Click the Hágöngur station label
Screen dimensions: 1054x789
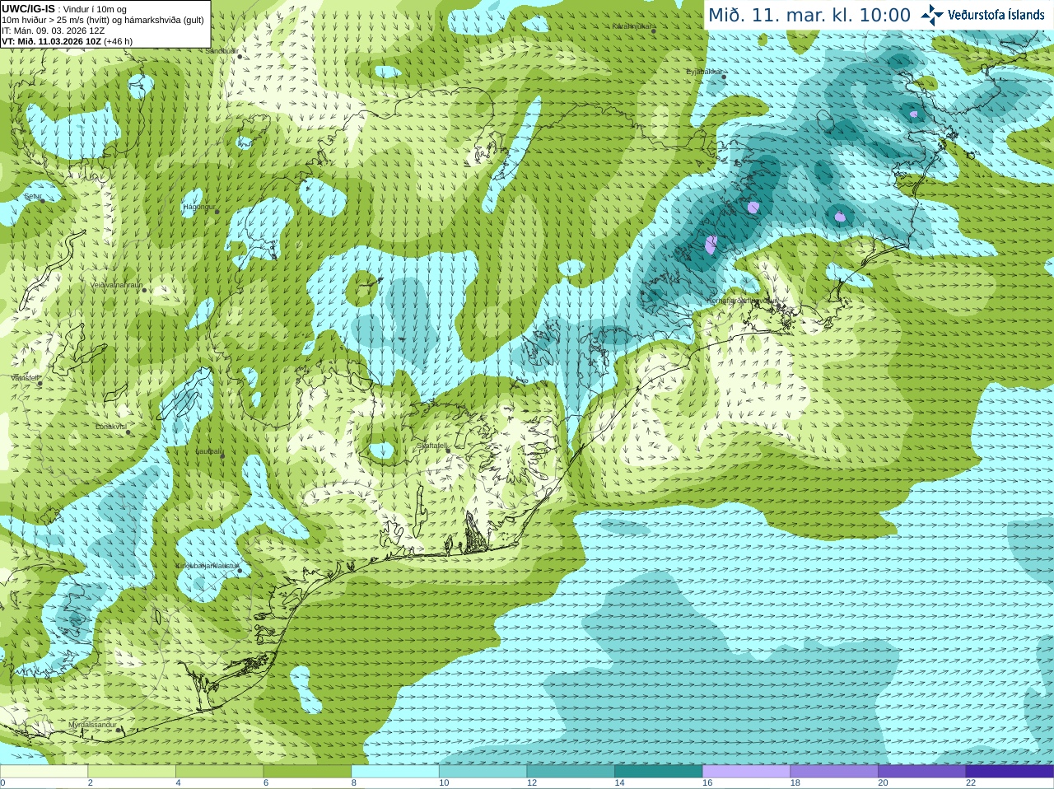pos(198,207)
